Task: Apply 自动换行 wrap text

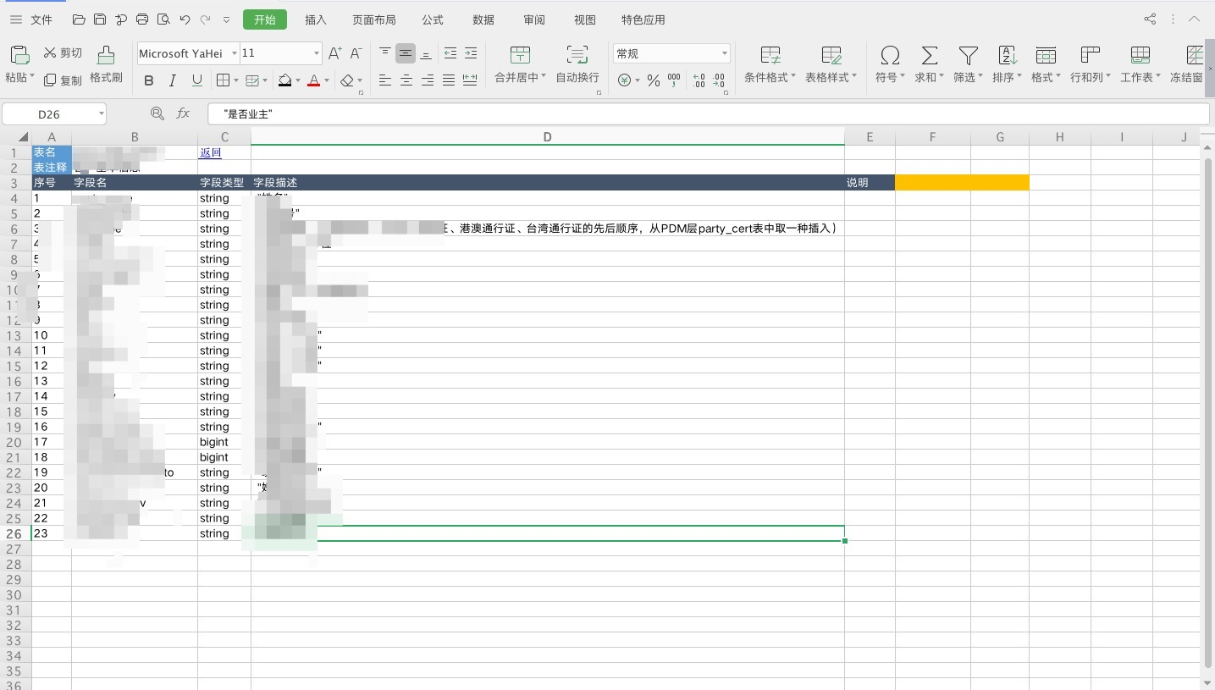Action: coord(577,63)
